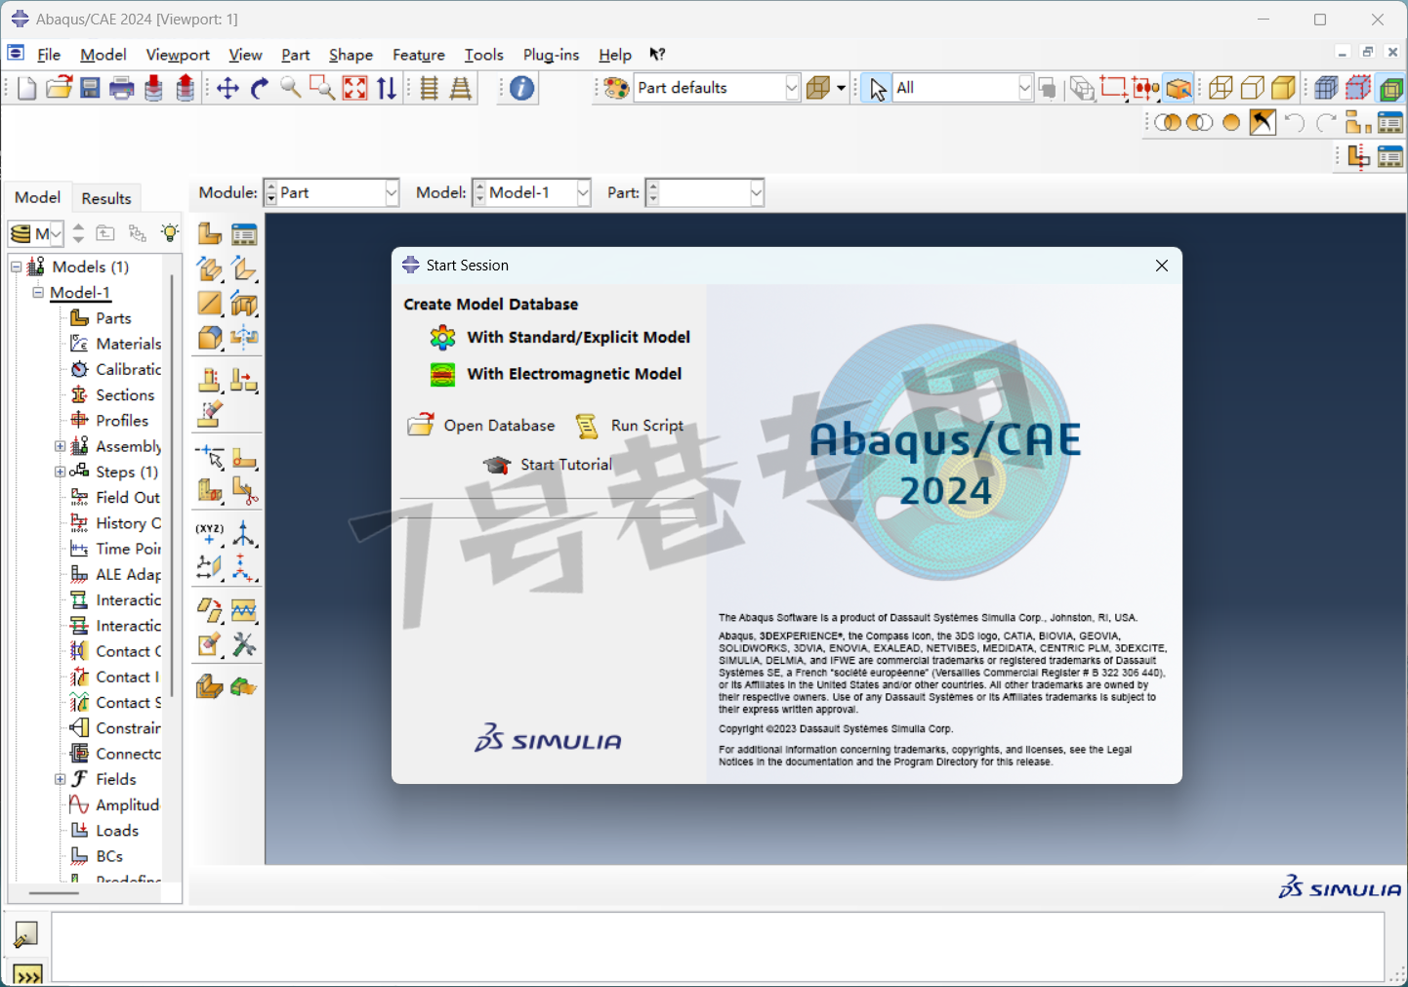Click the redo arrow in the display toolbar

click(1325, 122)
